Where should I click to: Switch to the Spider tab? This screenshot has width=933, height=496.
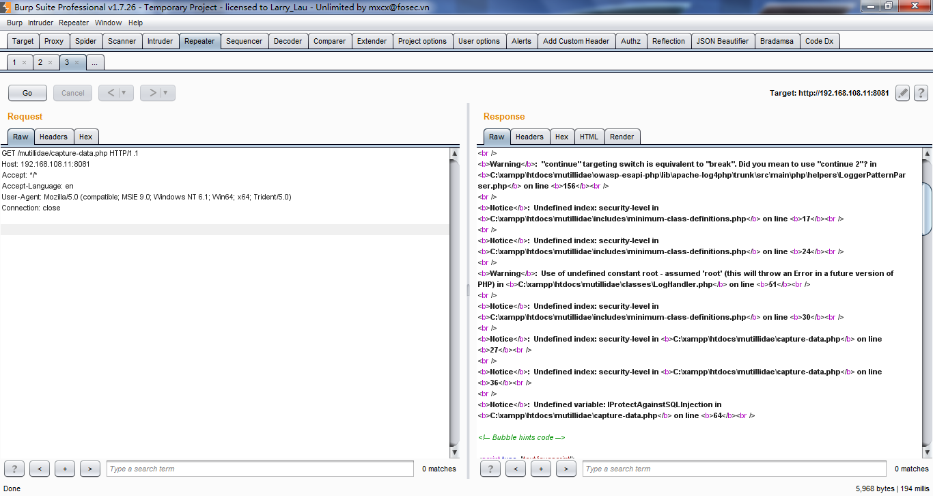pyautogui.click(x=86, y=41)
